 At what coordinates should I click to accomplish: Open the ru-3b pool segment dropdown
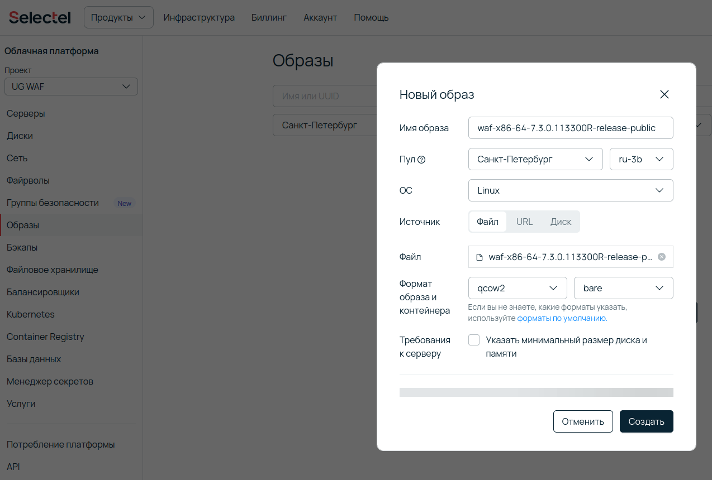pos(641,159)
